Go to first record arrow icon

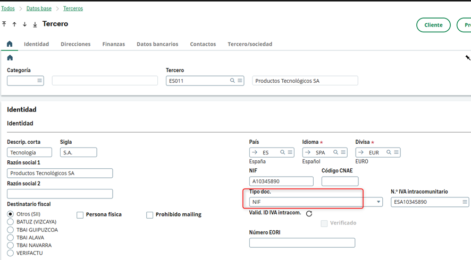pos(4,24)
